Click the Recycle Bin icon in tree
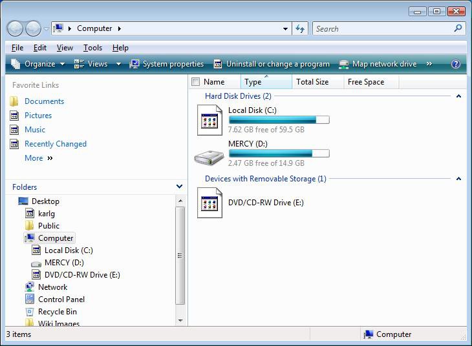472x346 pixels. coord(30,312)
